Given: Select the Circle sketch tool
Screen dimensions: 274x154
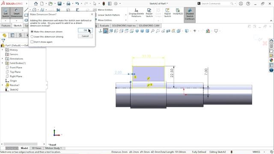Looking at the screenshot, I should click(x=34, y=10).
